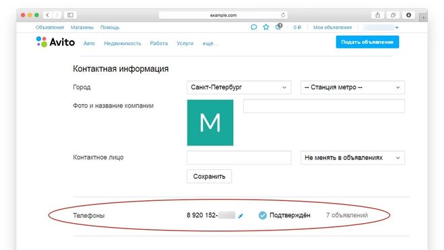Toggle the Safari sidebar button
The height and width of the screenshot is (250, 444).
pos(70,15)
